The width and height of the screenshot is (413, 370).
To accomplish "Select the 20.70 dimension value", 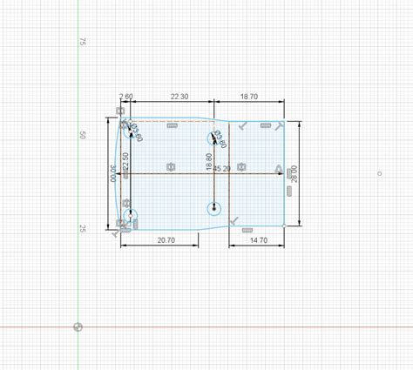I will [166, 240].
